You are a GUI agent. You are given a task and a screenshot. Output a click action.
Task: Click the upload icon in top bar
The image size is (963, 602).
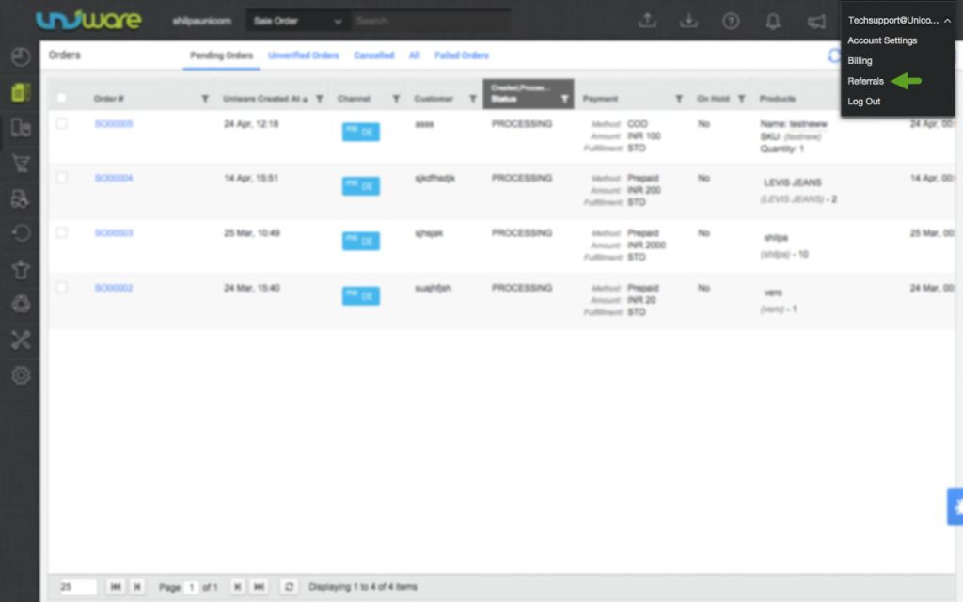[x=647, y=21]
